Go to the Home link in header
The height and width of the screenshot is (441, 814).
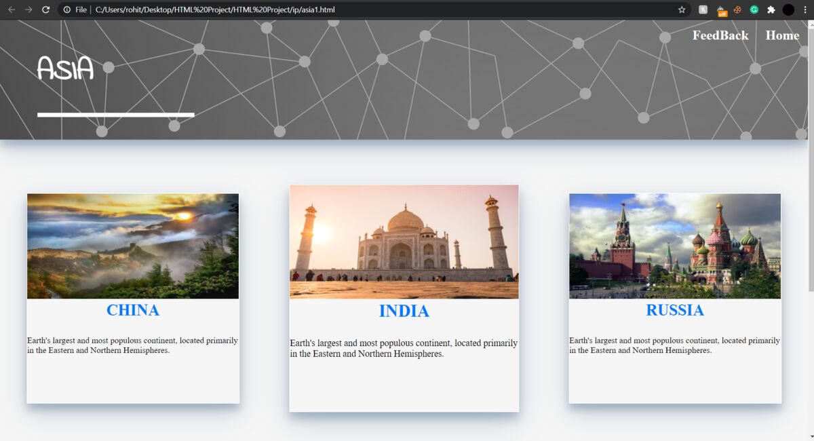[x=782, y=35]
